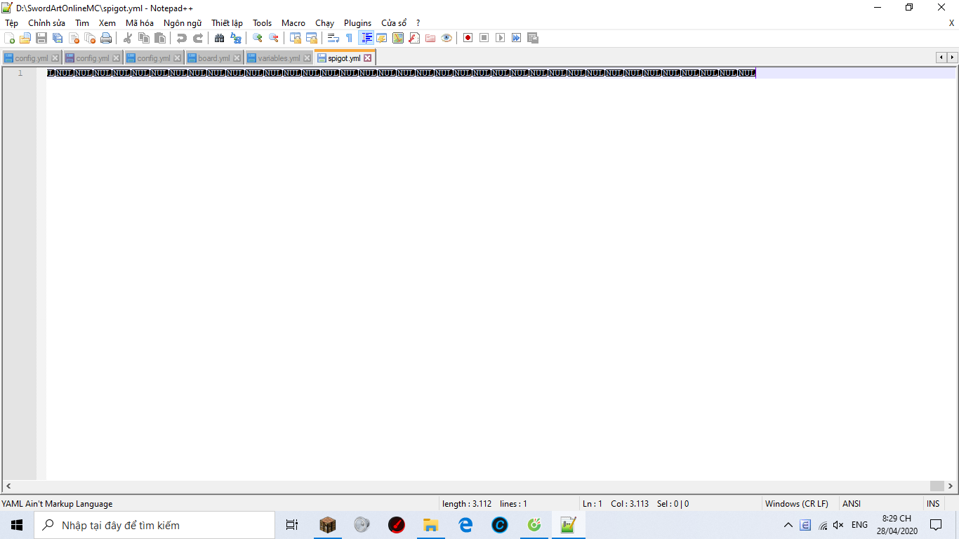Show hidden system tray icons chevron
The width and height of the screenshot is (959, 539).
788,525
